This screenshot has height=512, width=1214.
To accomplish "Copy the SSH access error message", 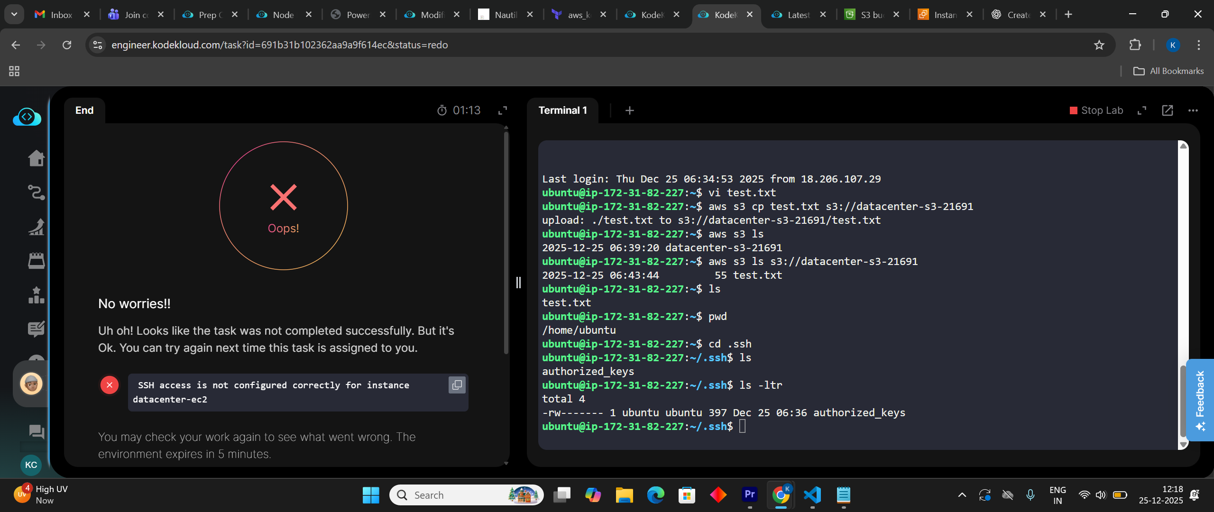I will click(457, 385).
